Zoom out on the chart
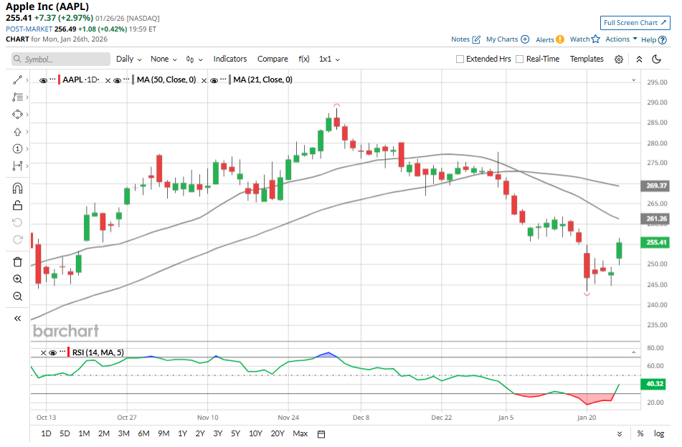 (x=17, y=297)
